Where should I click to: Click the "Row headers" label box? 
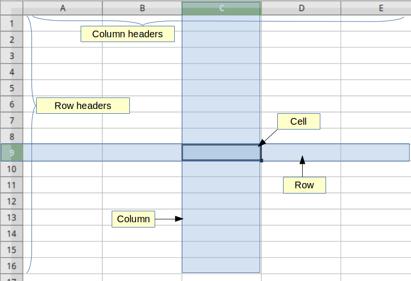pos(83,106)
